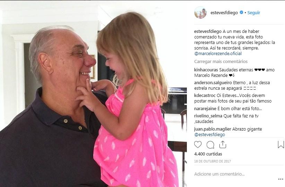The width and height of the screenshot is (285, 187).
Task: Open the @marcelorezende.oficial mention
Action: pos(218,54)
